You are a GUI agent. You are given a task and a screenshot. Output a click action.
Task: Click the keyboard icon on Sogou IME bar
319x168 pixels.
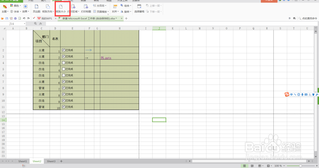(x=306, y=94)
